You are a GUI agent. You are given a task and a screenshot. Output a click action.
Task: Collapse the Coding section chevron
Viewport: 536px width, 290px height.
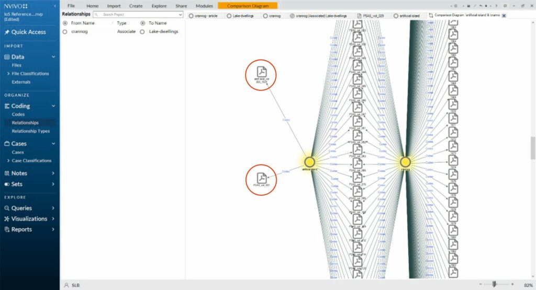tap(53, 106)
